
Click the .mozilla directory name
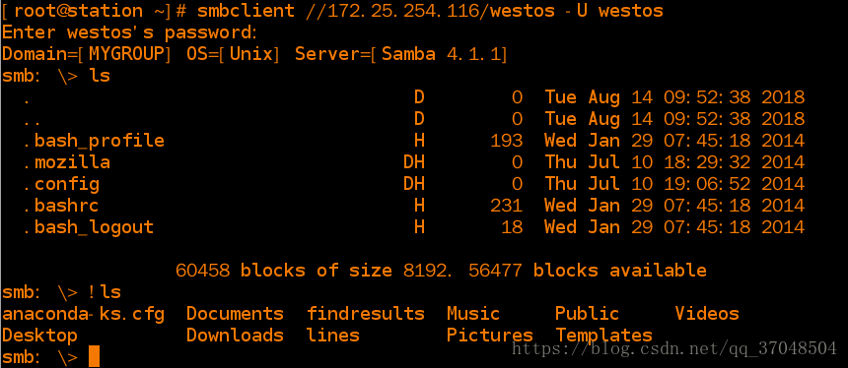(x=67, y=162)
